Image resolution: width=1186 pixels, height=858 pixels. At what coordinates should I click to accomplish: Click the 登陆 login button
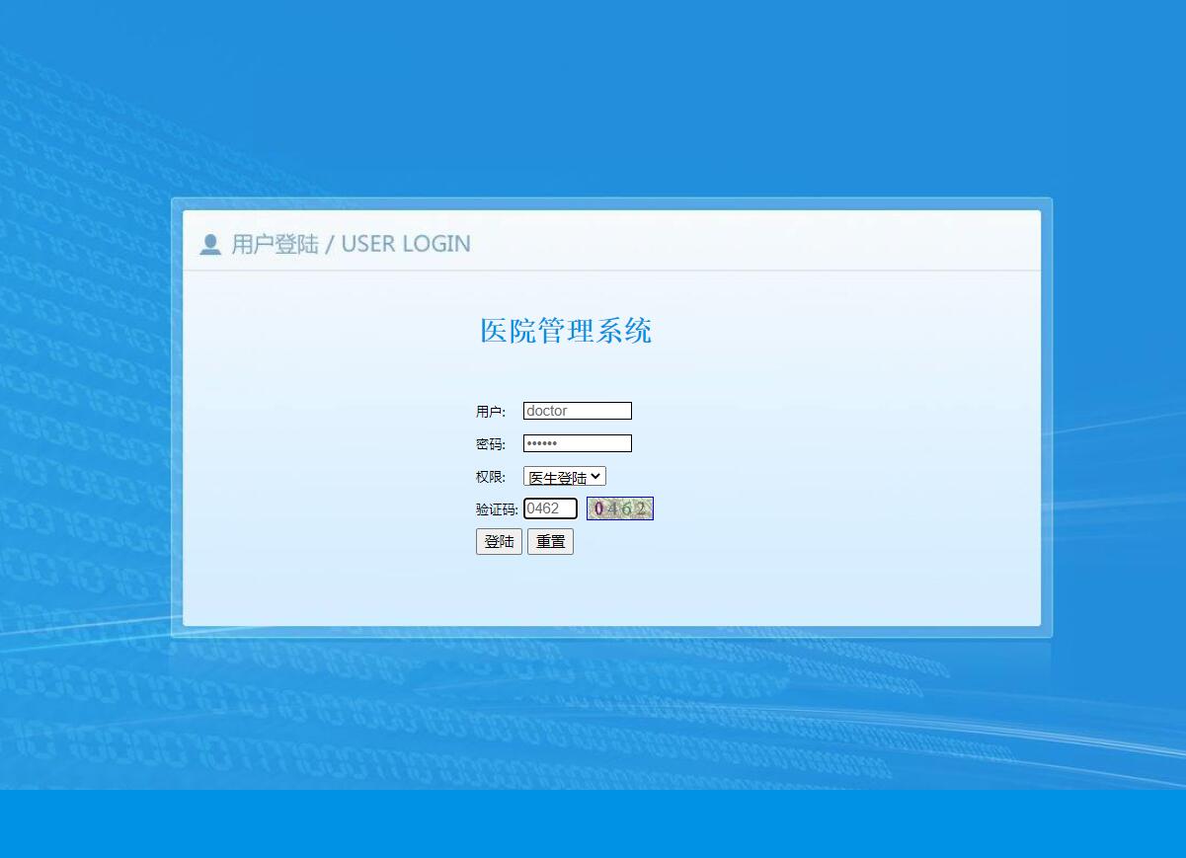499,541
